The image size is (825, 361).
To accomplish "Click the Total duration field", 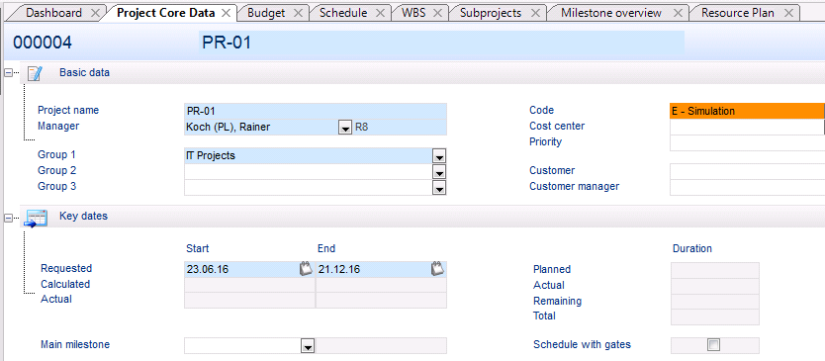I will pos(715,317).
